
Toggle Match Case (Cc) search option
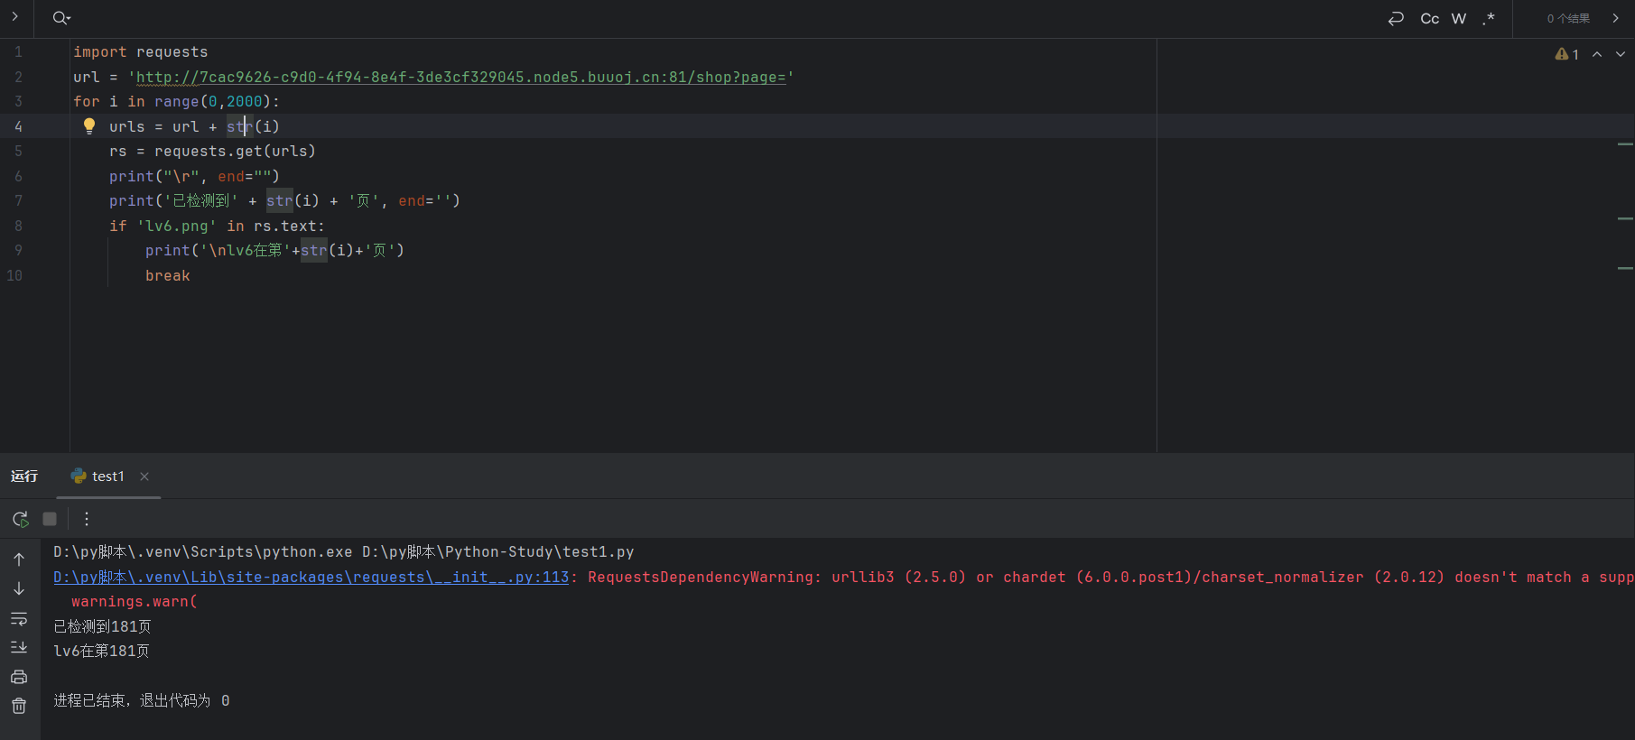click(x=1429, y=18)
